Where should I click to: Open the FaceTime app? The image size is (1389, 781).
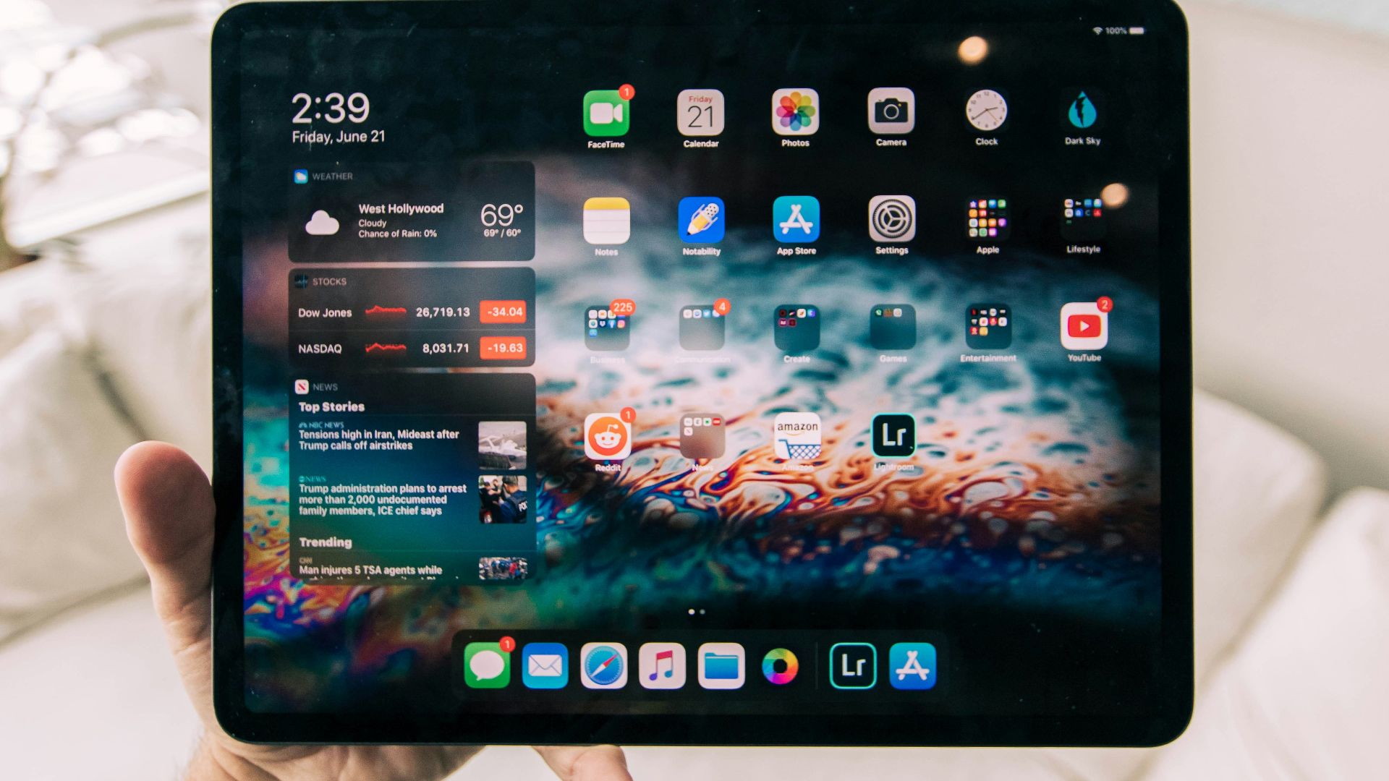606,114
